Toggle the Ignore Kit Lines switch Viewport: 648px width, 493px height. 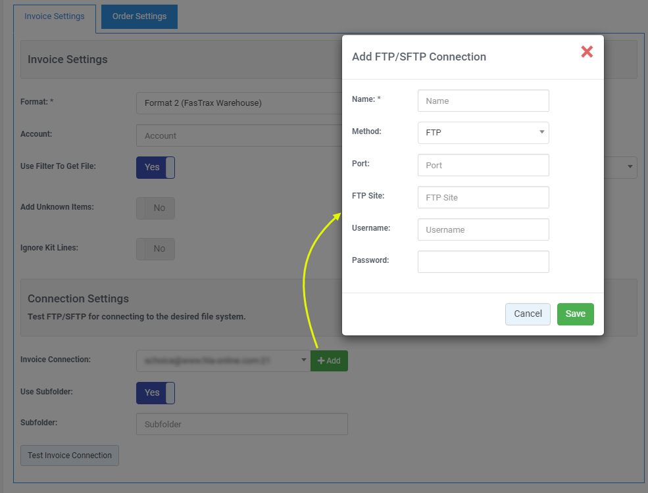tap(155, 249)
